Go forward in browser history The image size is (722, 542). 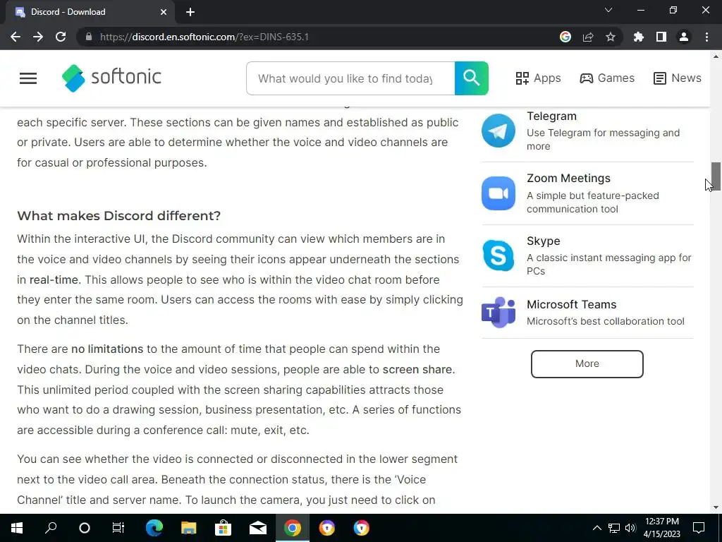(38, 37)
